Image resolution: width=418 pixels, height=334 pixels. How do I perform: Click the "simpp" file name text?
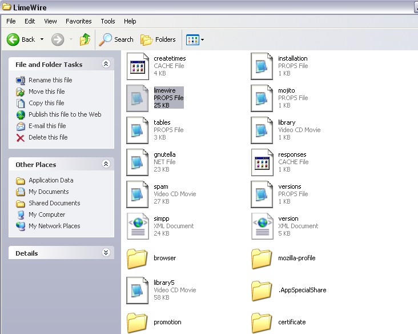tap(161, 218)
